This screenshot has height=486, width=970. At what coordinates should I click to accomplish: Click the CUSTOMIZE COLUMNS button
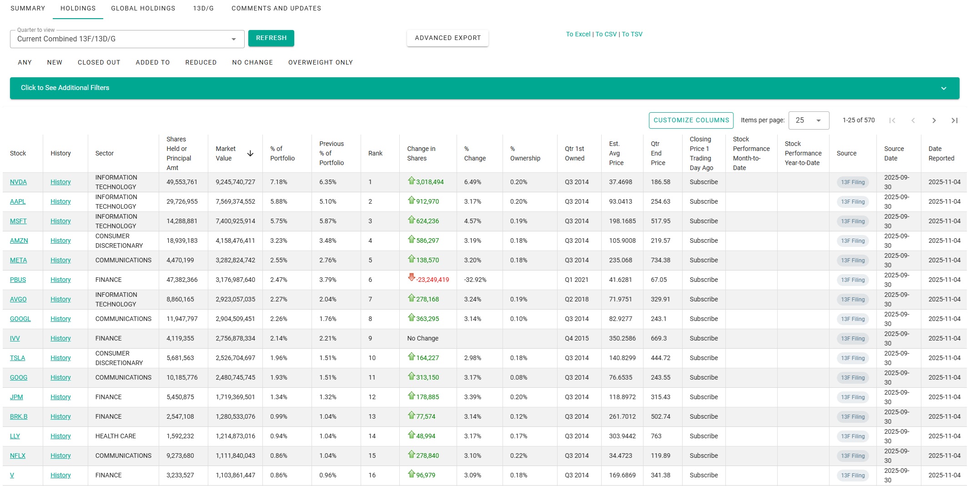[691, 120]
